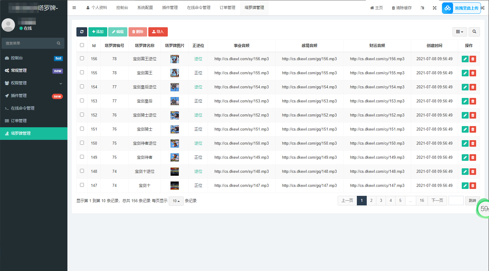Click the refresh table icon button
This screenshot has width=489, height=271.
click(82, 32)
